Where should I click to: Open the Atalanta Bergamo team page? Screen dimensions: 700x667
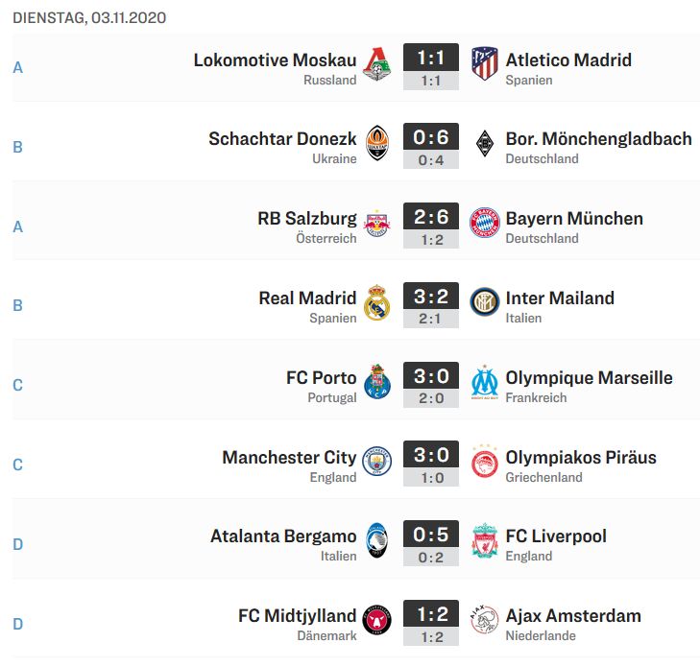pyautogui.click(x=283, y=536)
